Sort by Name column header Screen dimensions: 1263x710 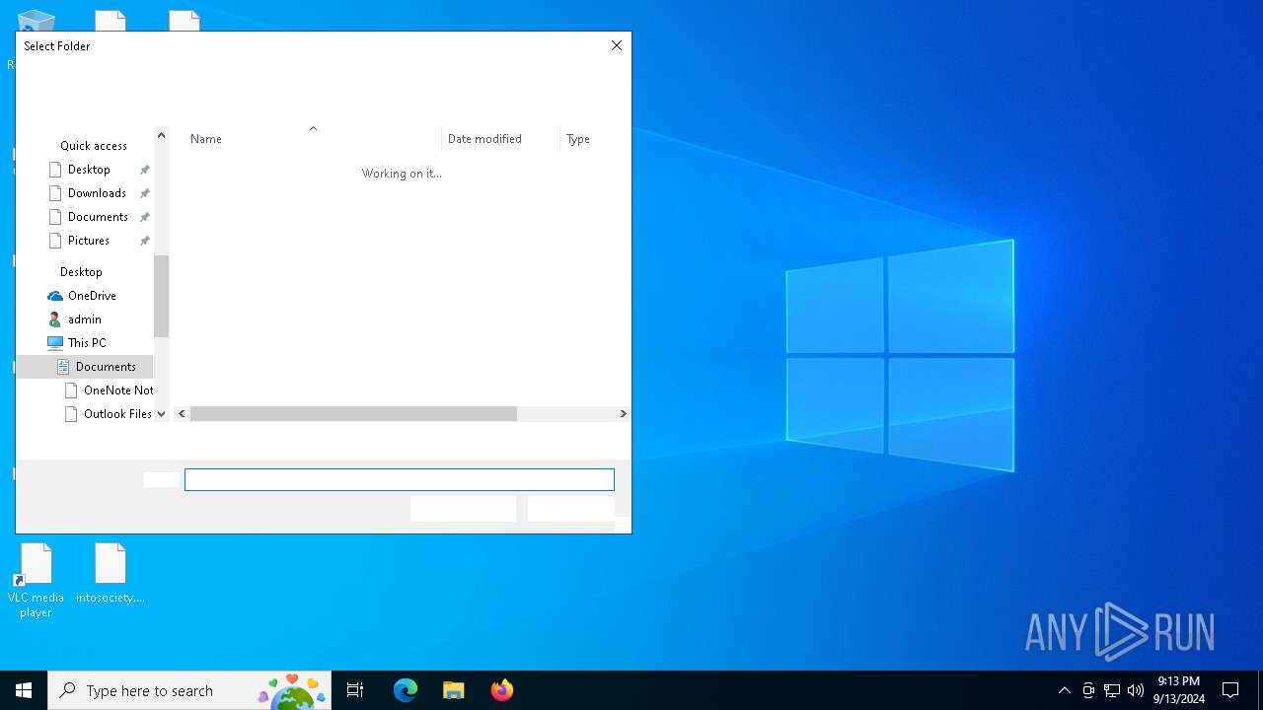click(313, 139)
